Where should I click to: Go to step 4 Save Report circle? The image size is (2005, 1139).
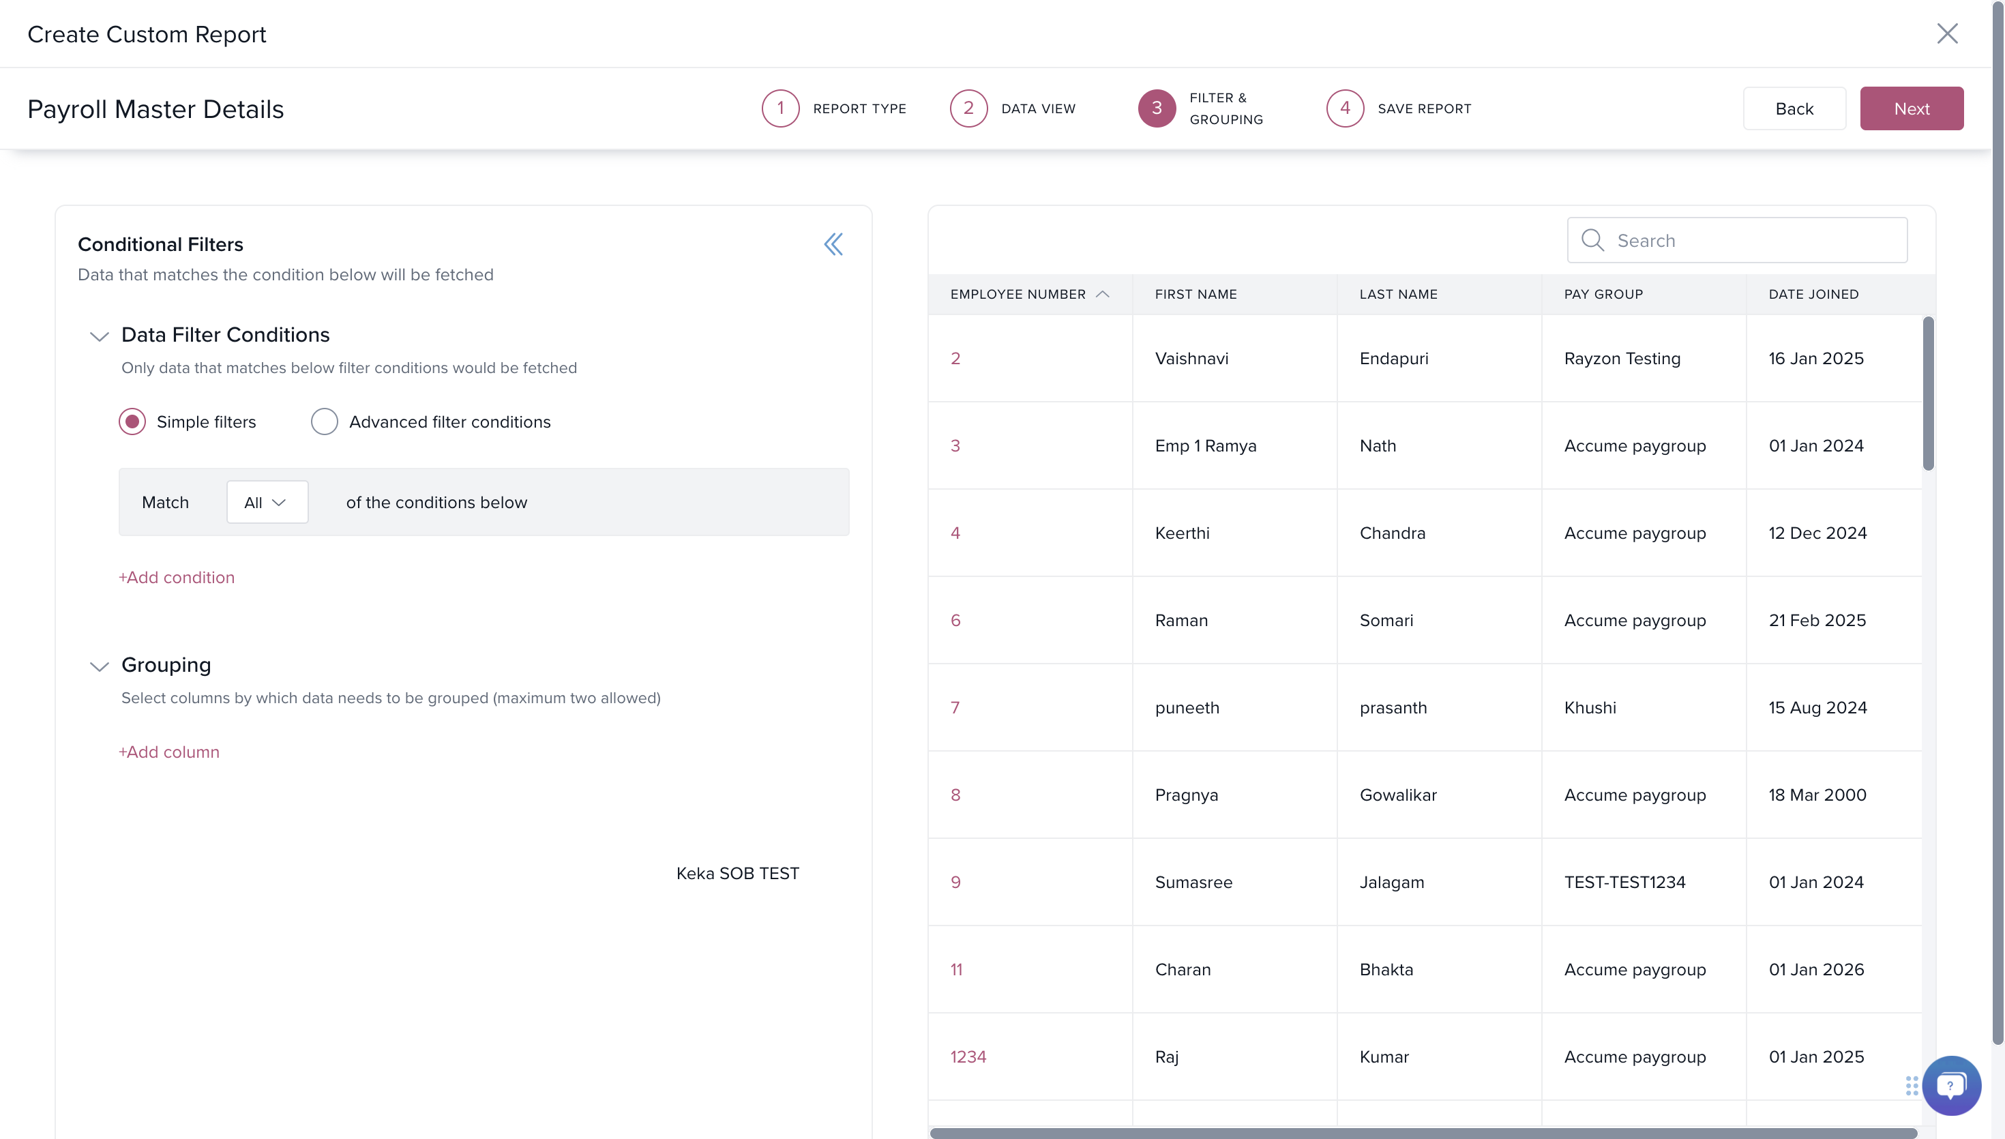tap(1344, 108)
